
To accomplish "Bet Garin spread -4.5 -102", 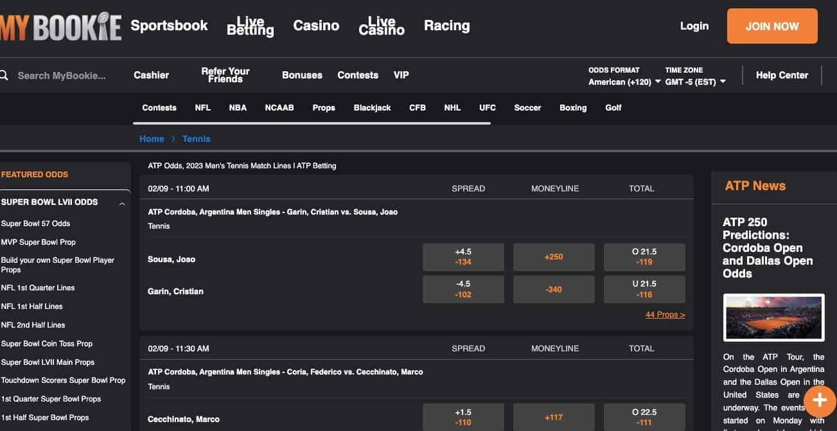I will [463, 289].
